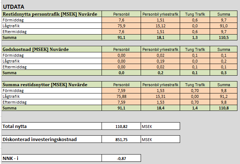The width and height of the screenshot is (240, 164).
Task: Click Eftermiddag Personbil 7,6 in the Restidsnytta persontrafik table
Action: click(x=121, y=32)
